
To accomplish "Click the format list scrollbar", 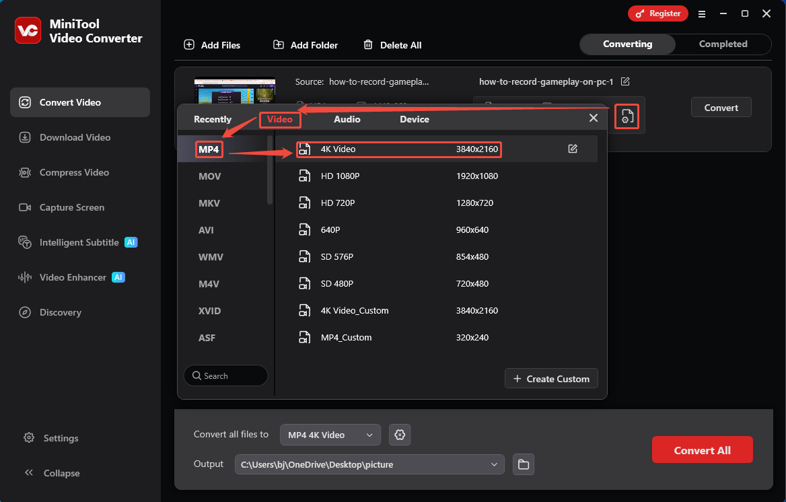I will (270, 170).
